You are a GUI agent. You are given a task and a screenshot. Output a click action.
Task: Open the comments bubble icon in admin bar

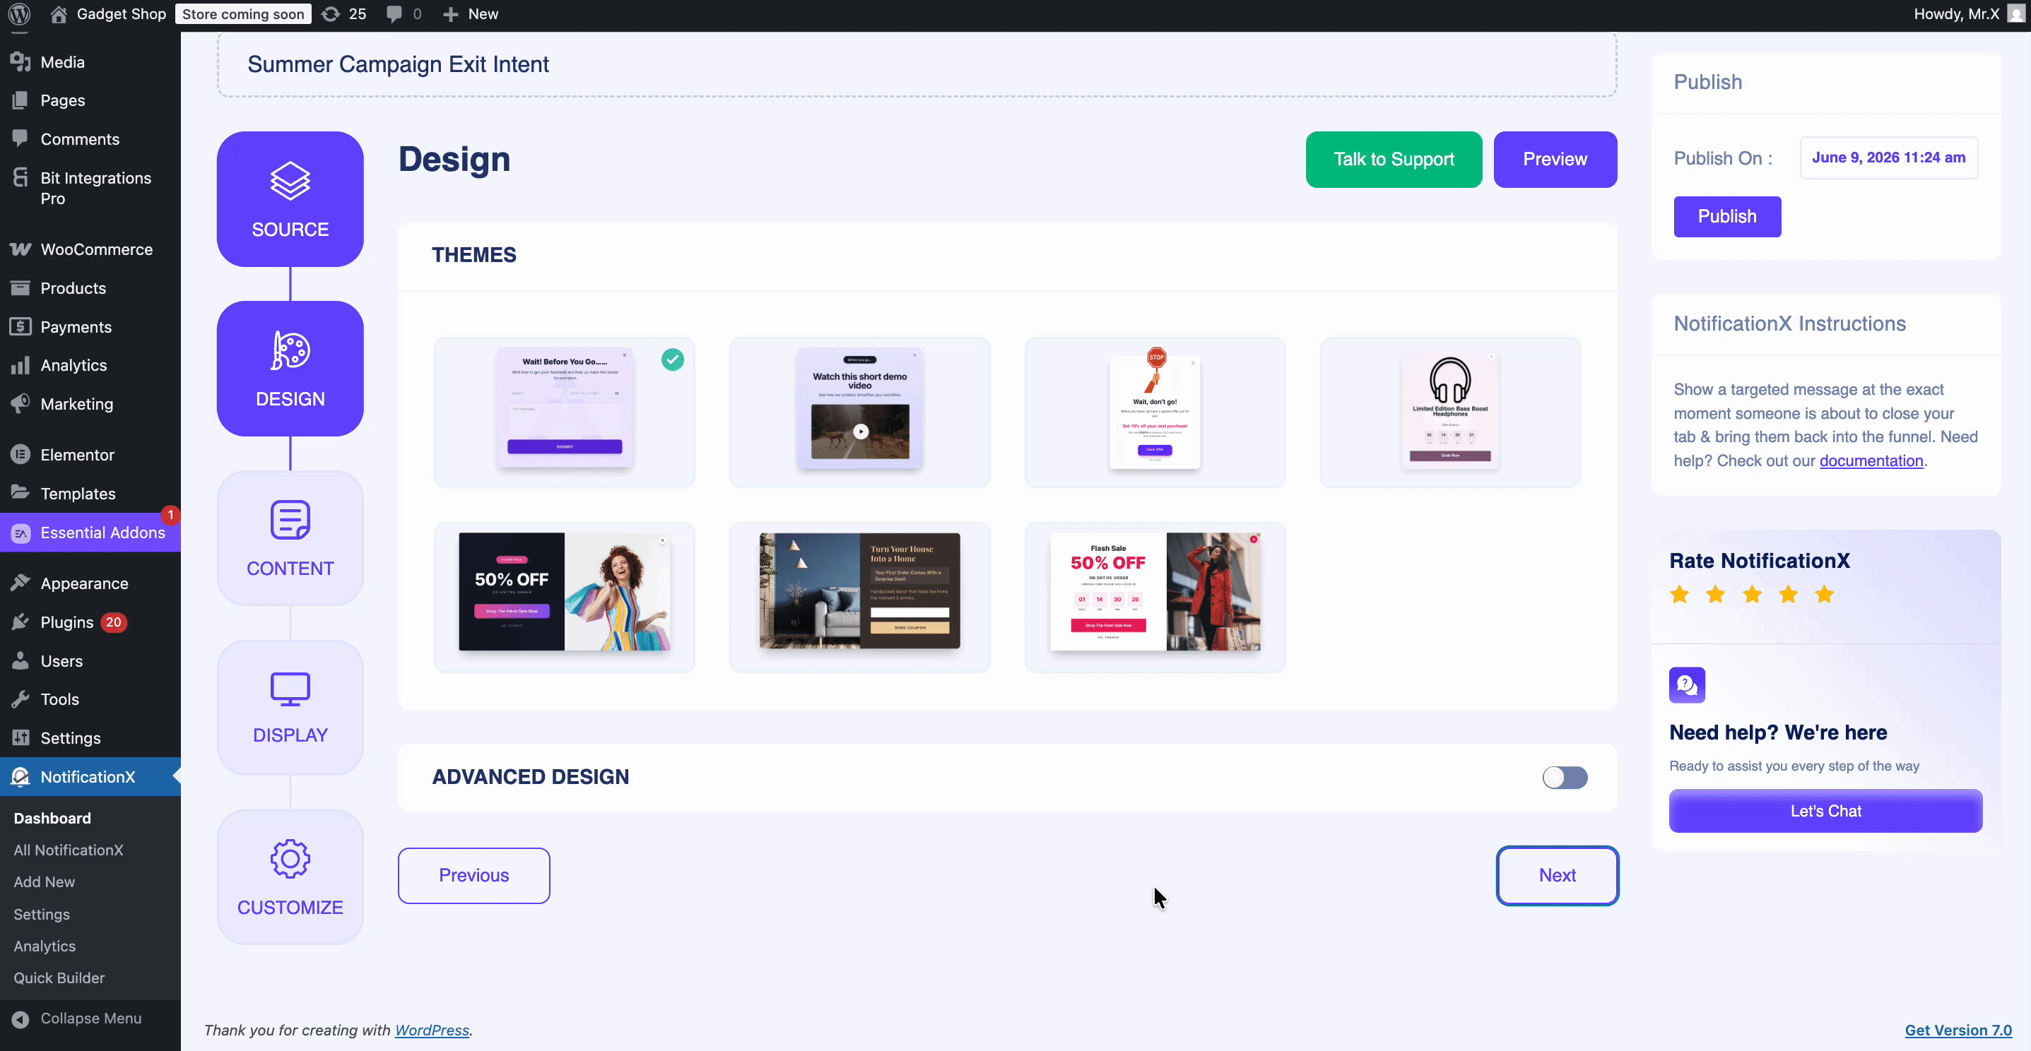point(394,14)
